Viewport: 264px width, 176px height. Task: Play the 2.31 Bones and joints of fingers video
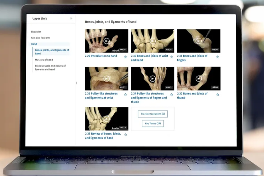(198, 41)
